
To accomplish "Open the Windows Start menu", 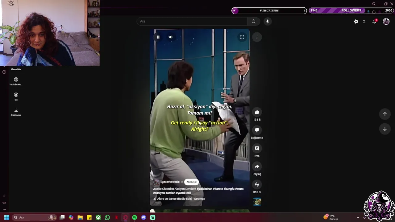I will (6, 217).
